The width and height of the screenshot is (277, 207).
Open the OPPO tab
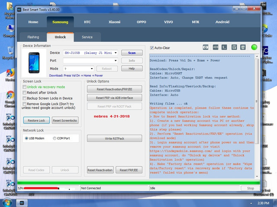point(142,22)
